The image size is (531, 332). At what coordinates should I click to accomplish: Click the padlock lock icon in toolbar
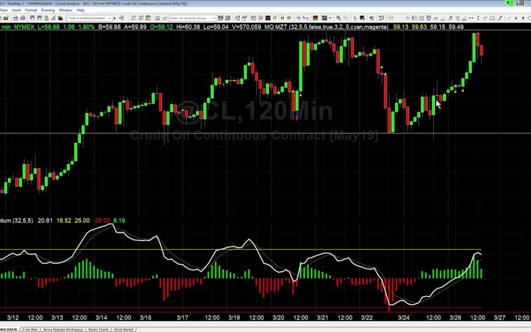(x=46, y=18)
